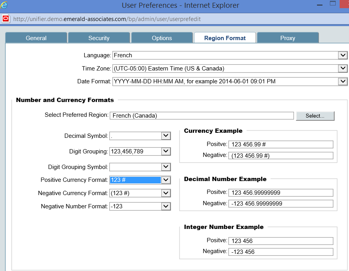Screen dimensions: 349x271
Task: Go to the Options tab
Action: click(x=162, y=38)
